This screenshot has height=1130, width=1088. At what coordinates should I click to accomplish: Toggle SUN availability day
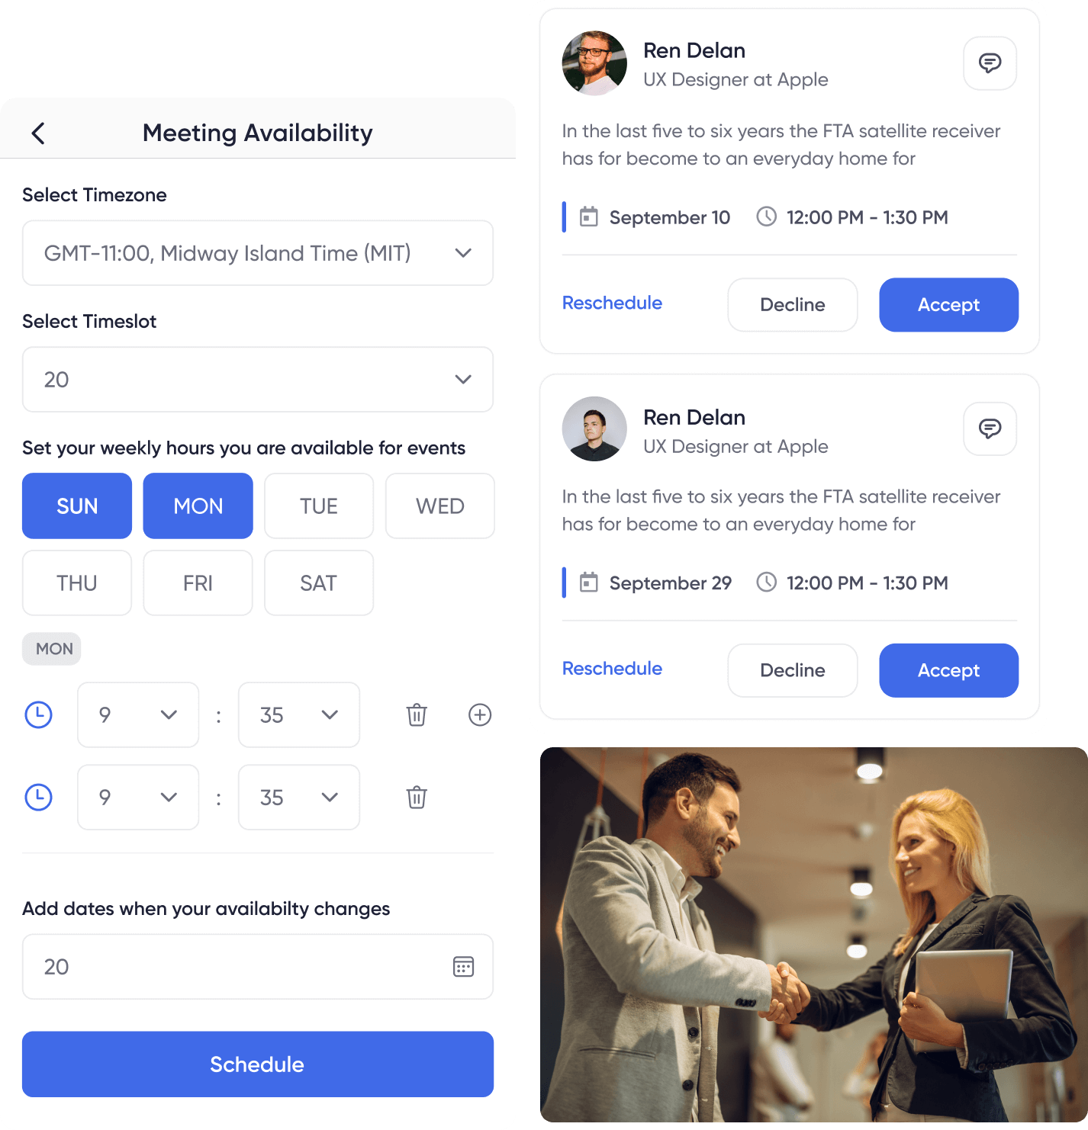point(77,506)
